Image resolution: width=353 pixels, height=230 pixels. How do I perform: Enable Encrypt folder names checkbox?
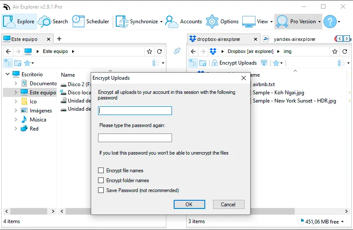click(x=101, y=180)
